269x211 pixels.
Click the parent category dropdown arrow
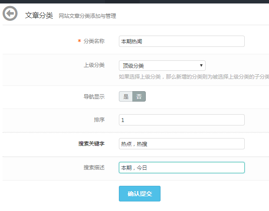201,66
